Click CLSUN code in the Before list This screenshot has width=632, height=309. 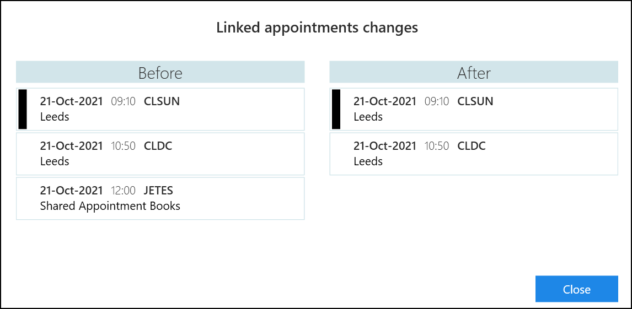[162, 102]
